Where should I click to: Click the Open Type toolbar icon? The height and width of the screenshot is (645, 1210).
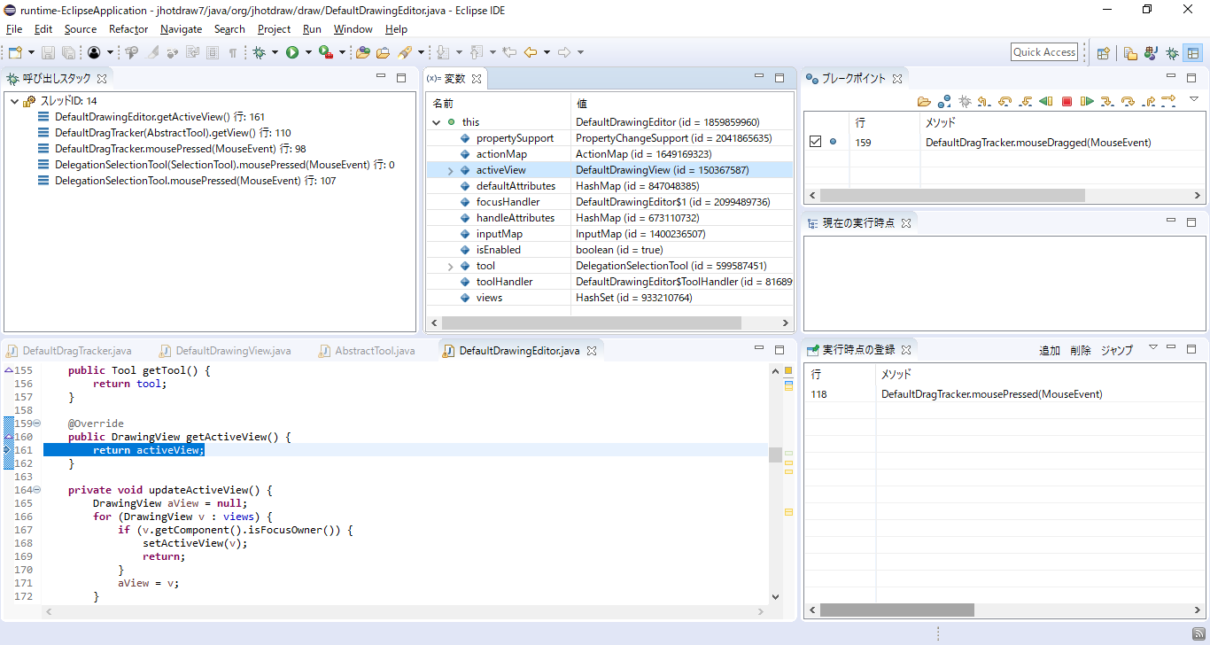[362, 52]
